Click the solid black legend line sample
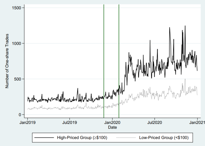The image size is (205, 146). pyautogui.click(x=44, y=138)
